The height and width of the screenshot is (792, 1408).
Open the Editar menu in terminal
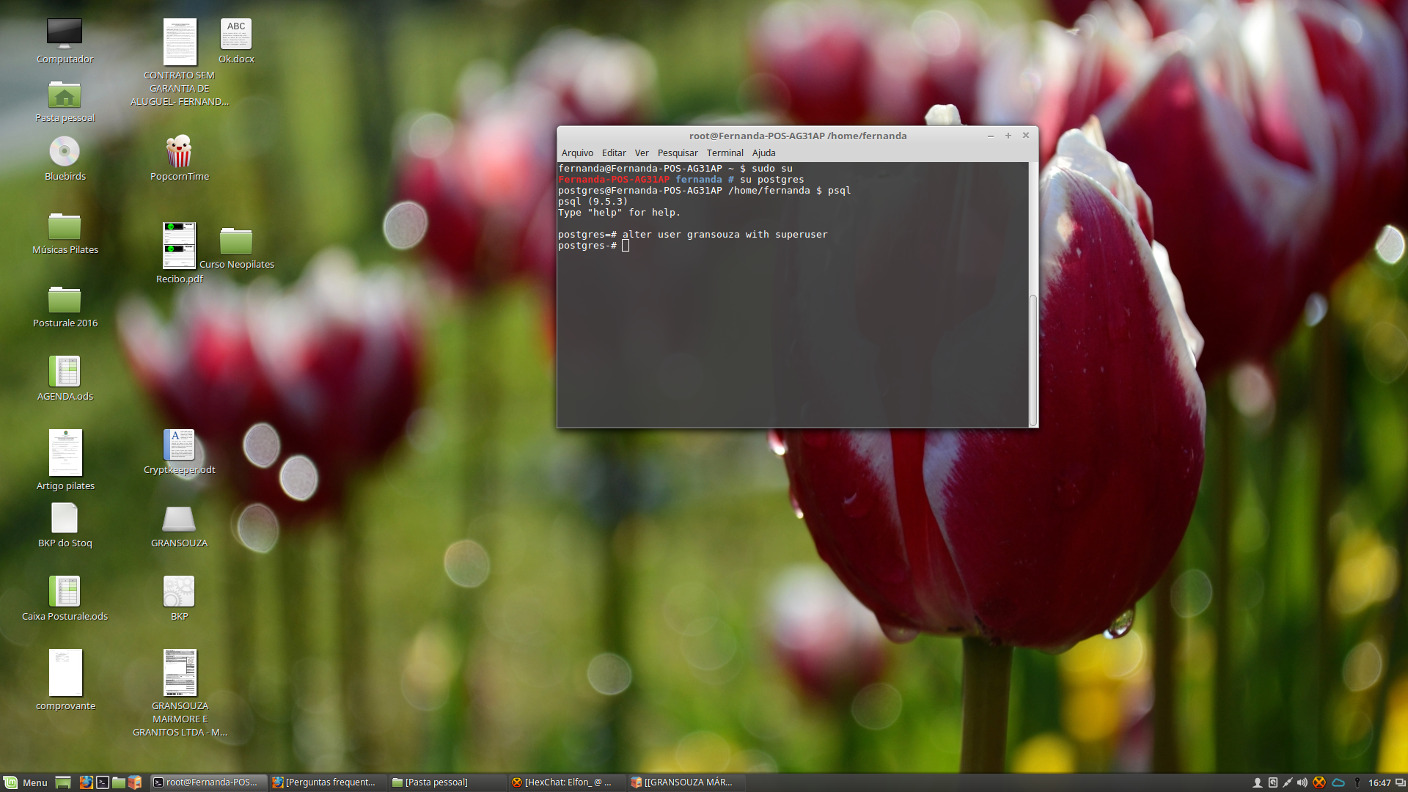[x=614, y=153]
